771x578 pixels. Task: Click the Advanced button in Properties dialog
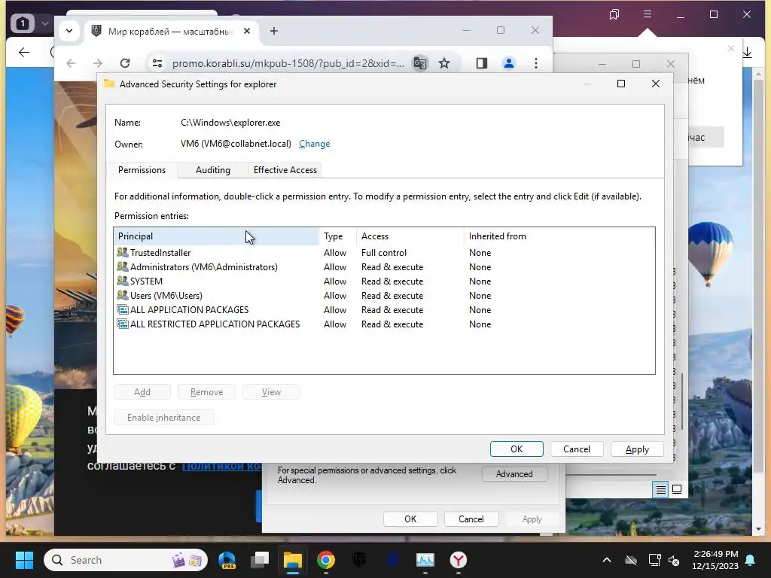coord(513,474)
